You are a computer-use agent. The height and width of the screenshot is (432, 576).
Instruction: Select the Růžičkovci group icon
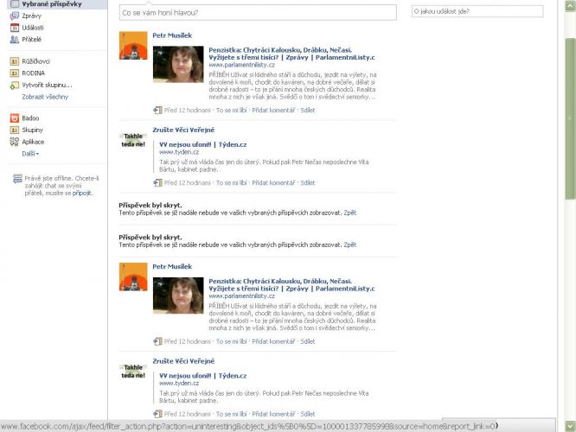[x=15, y=61]
